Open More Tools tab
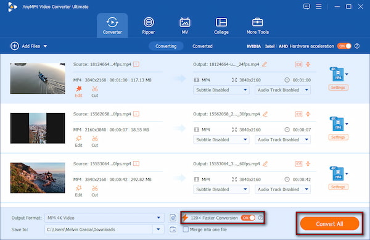This screenshot has height=240, width=370. tap(257, 25)
